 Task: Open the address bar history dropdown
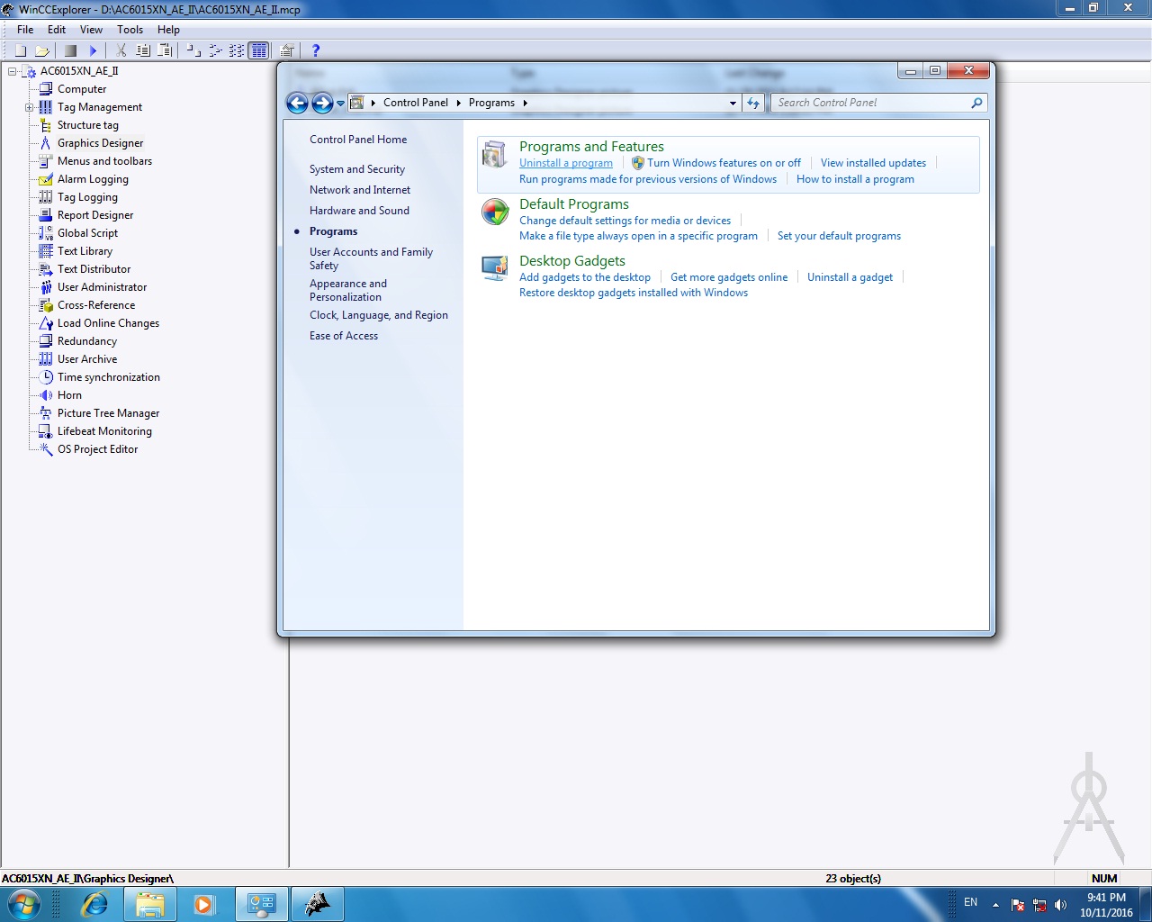pyautogui.click(x=733, y=103)
